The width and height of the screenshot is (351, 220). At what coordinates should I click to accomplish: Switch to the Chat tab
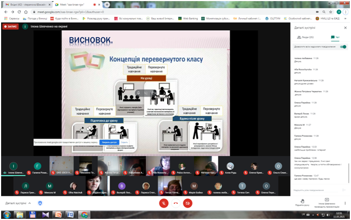[x=335, y=37]
